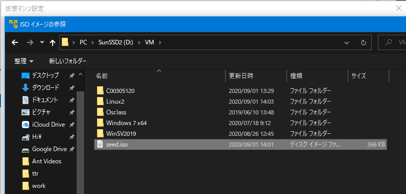Screen dimensions: 406x194
Task: Click the sidebar scrollbar thumb
Action: click(x=81, y=142)
